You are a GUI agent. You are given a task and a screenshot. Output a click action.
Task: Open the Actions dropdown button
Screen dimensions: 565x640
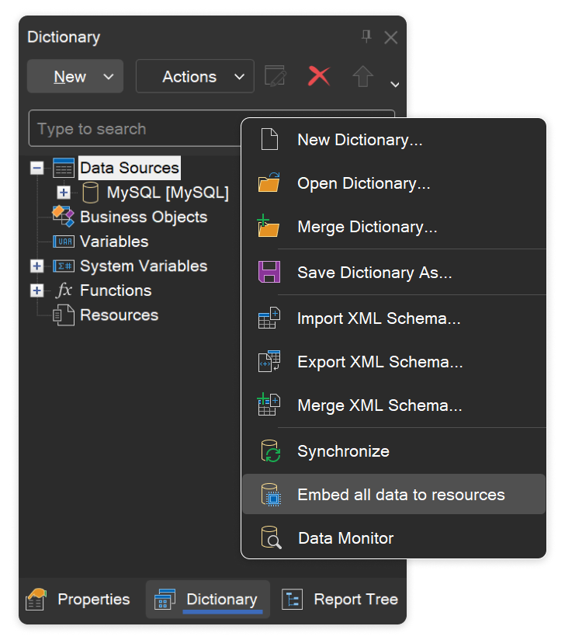tap(195, 76)
